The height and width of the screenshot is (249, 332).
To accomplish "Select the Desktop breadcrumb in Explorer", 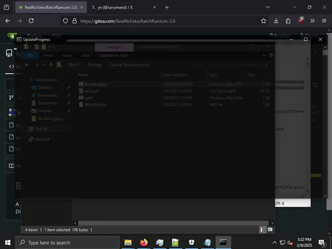I will (95, 65).
